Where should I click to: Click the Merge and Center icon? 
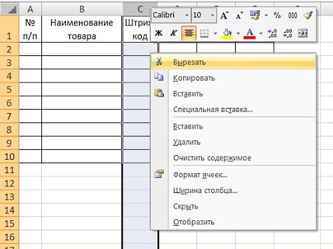(x=303, y=33)
